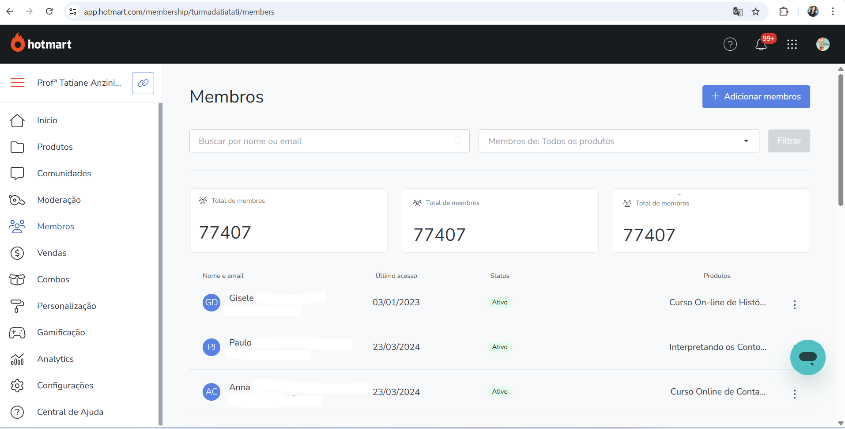This screenshot has height=429, width=845.
Task: Select Gamificação in the sidebar
Action: 61,332
